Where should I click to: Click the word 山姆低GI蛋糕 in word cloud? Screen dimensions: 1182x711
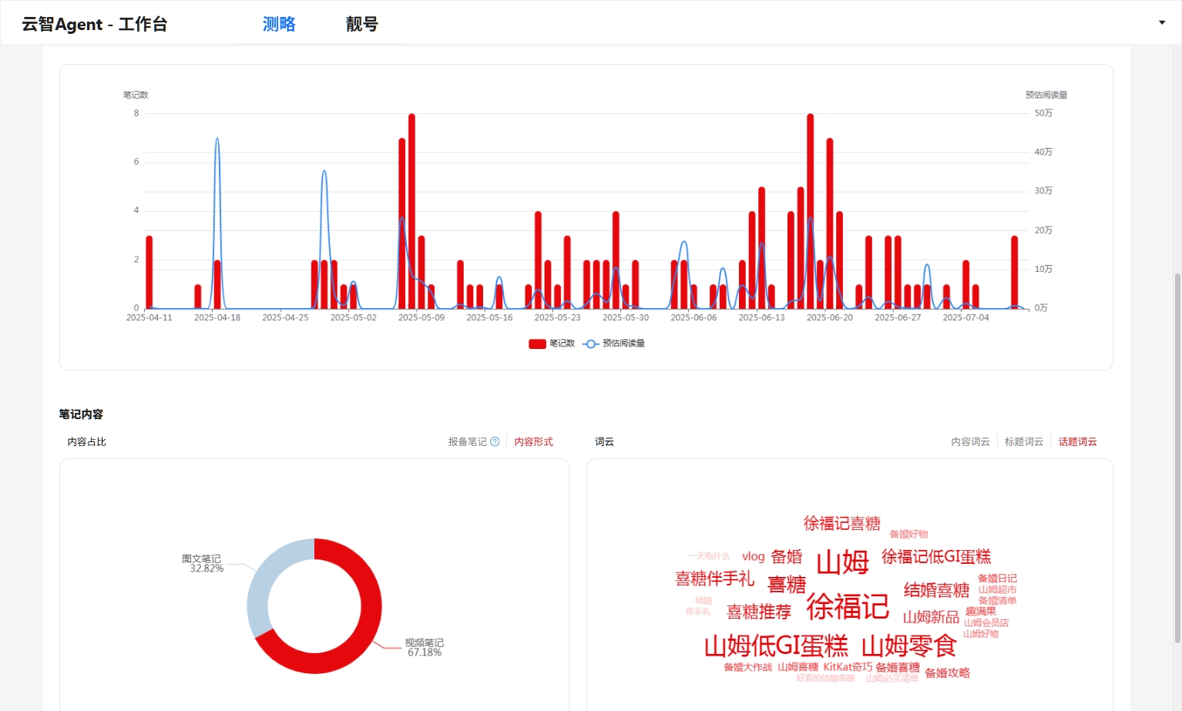click(x=776, y=646)
